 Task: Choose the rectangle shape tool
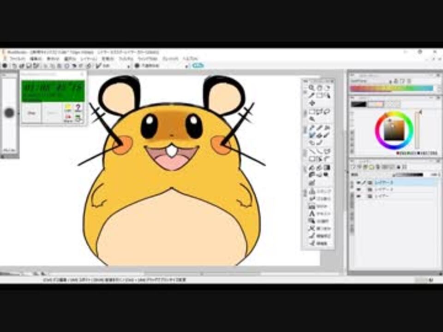[x=312, y=159]
